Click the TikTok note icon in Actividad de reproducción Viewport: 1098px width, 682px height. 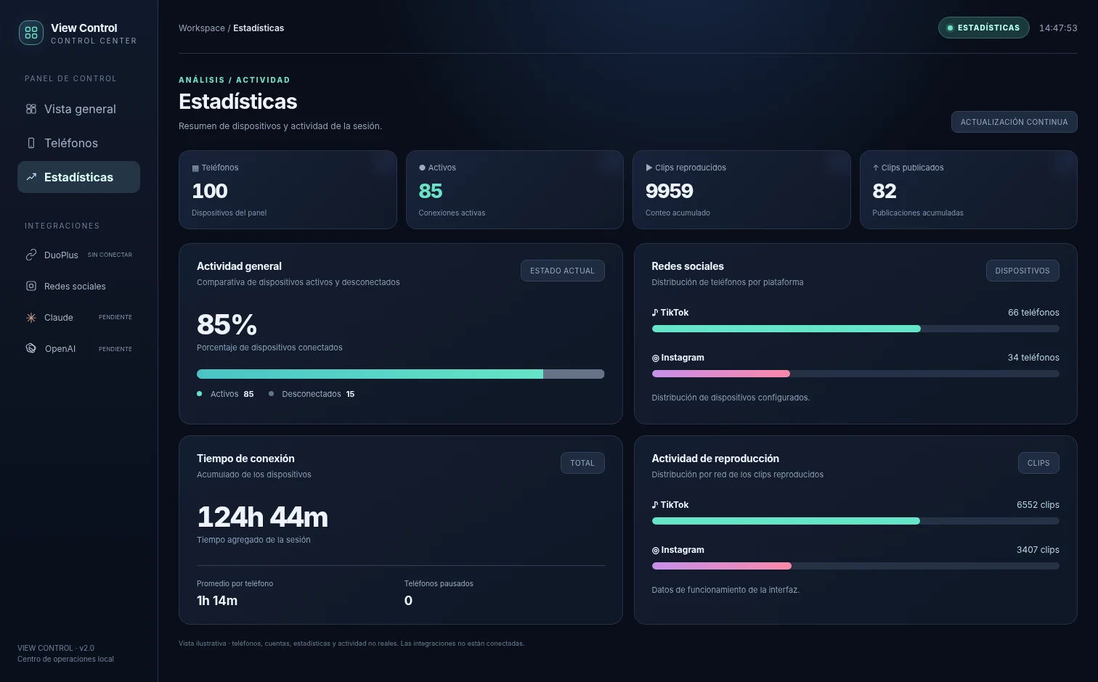coord(655,505)
